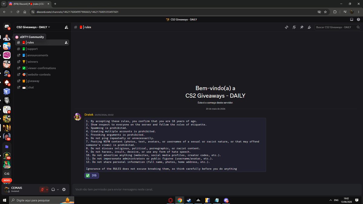Open xDITY Community server icon
Image resolution: width=363 pixels, height=204 pixels.
click(7, 37)
